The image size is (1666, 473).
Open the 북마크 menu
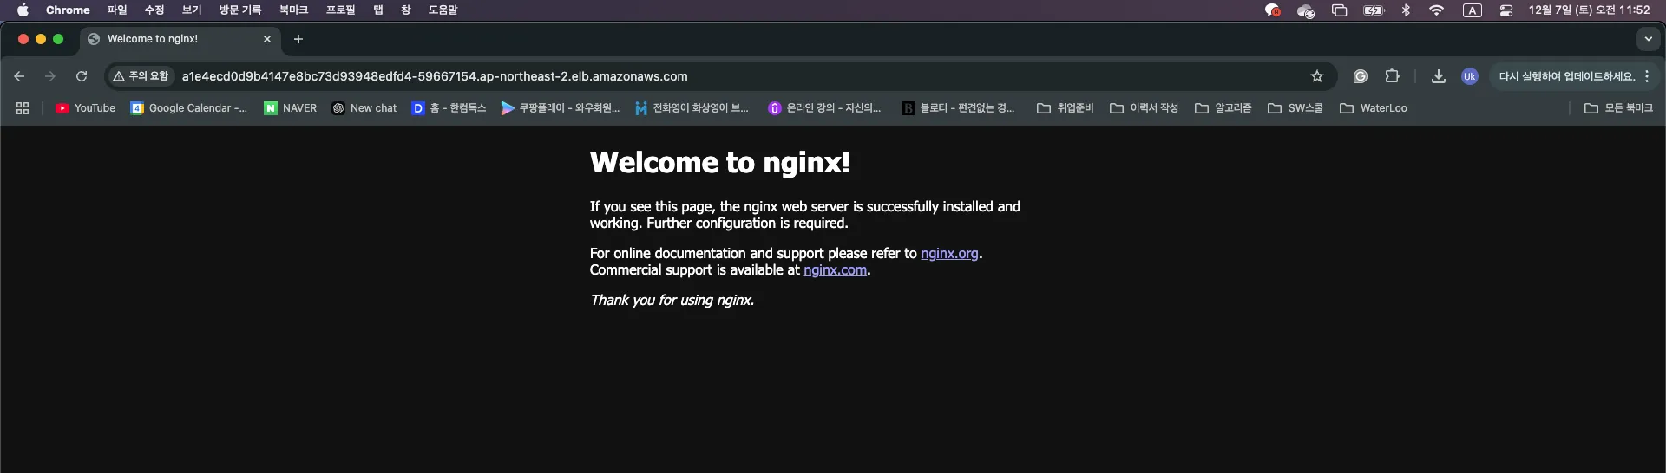click(x=293, y=10)
